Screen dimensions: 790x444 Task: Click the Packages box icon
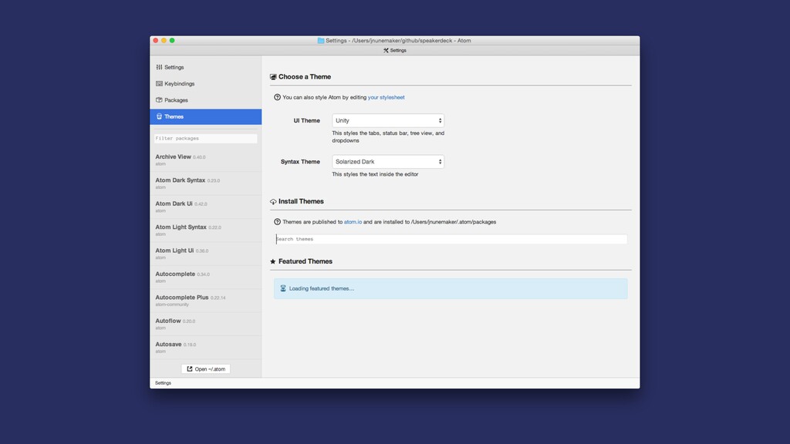coord(159,100)
